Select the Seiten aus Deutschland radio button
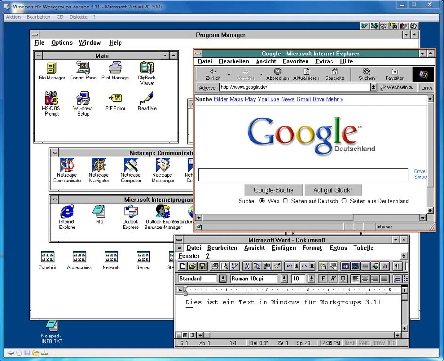The height and width of the screenshot is (361, 444). pyautogui.click(x=344, y=201)
